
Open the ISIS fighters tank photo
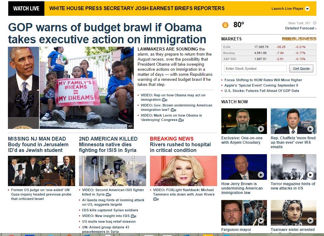[x=113, y=171]
